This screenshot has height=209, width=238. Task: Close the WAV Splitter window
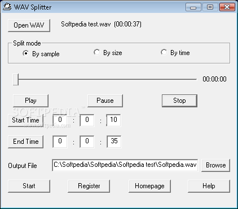point(227,7)
